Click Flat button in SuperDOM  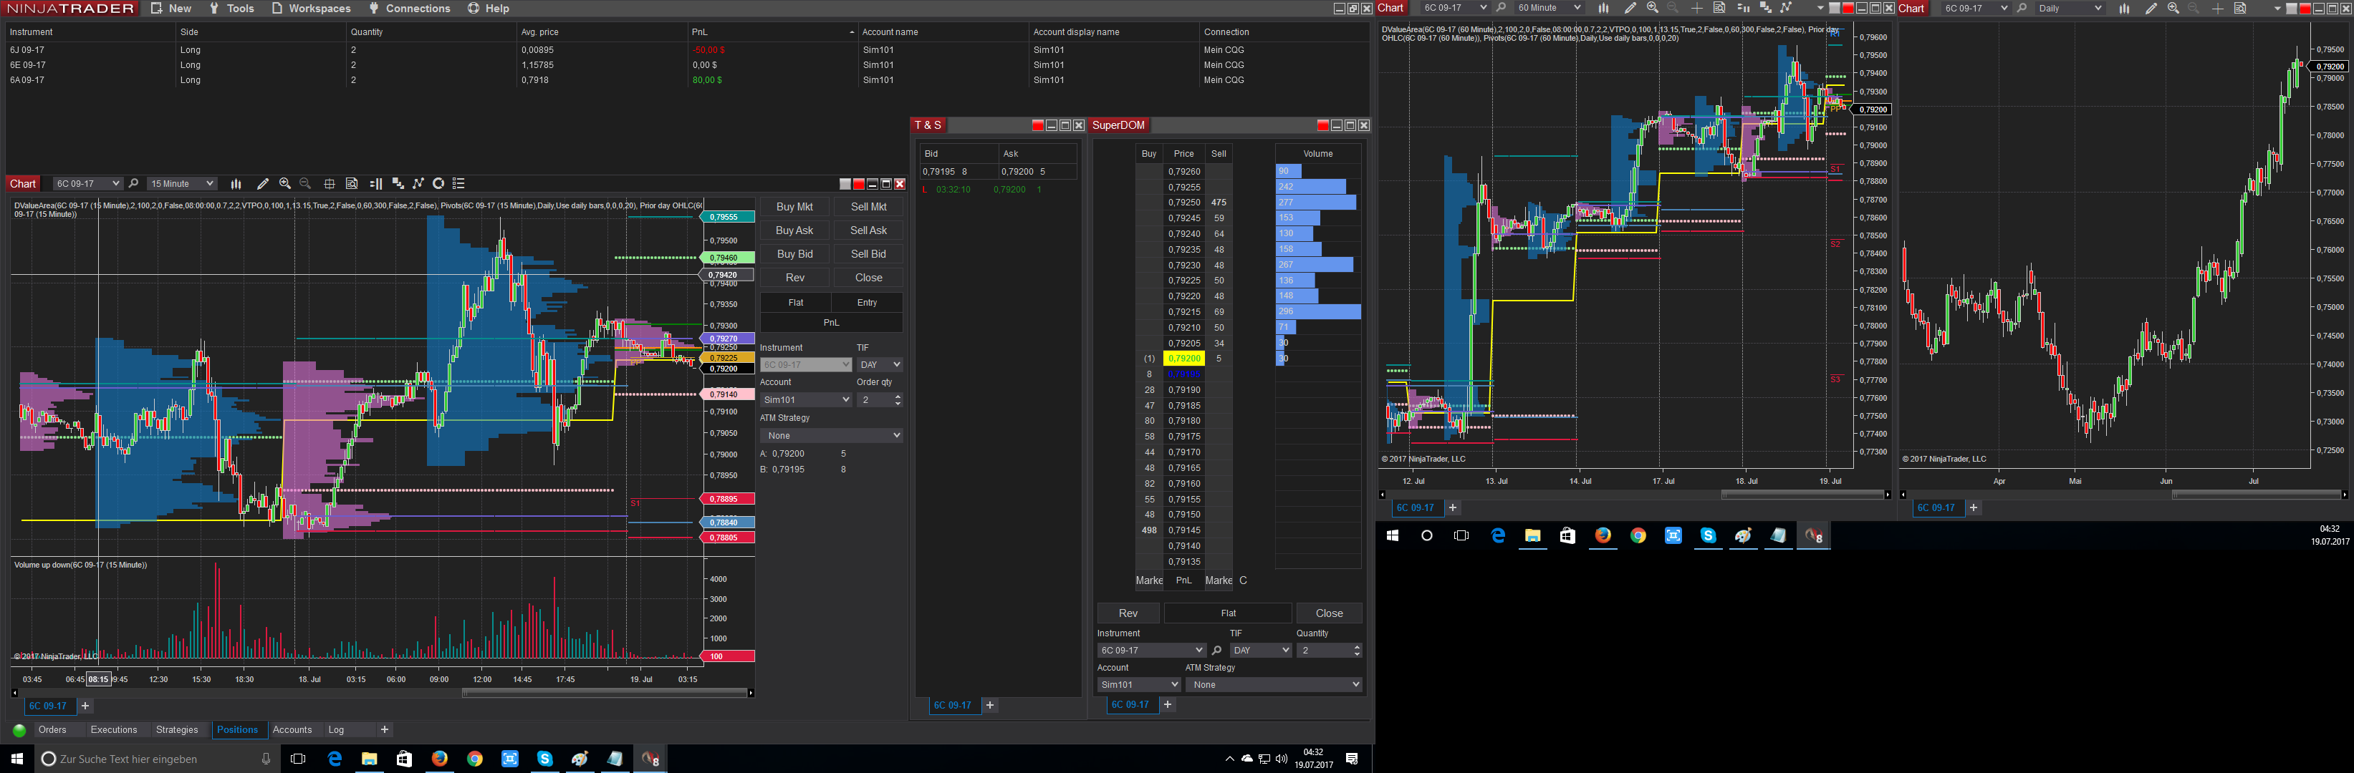point(1228,613)
